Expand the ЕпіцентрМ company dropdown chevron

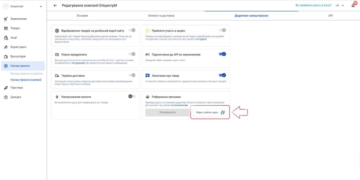tap(41, 6)
